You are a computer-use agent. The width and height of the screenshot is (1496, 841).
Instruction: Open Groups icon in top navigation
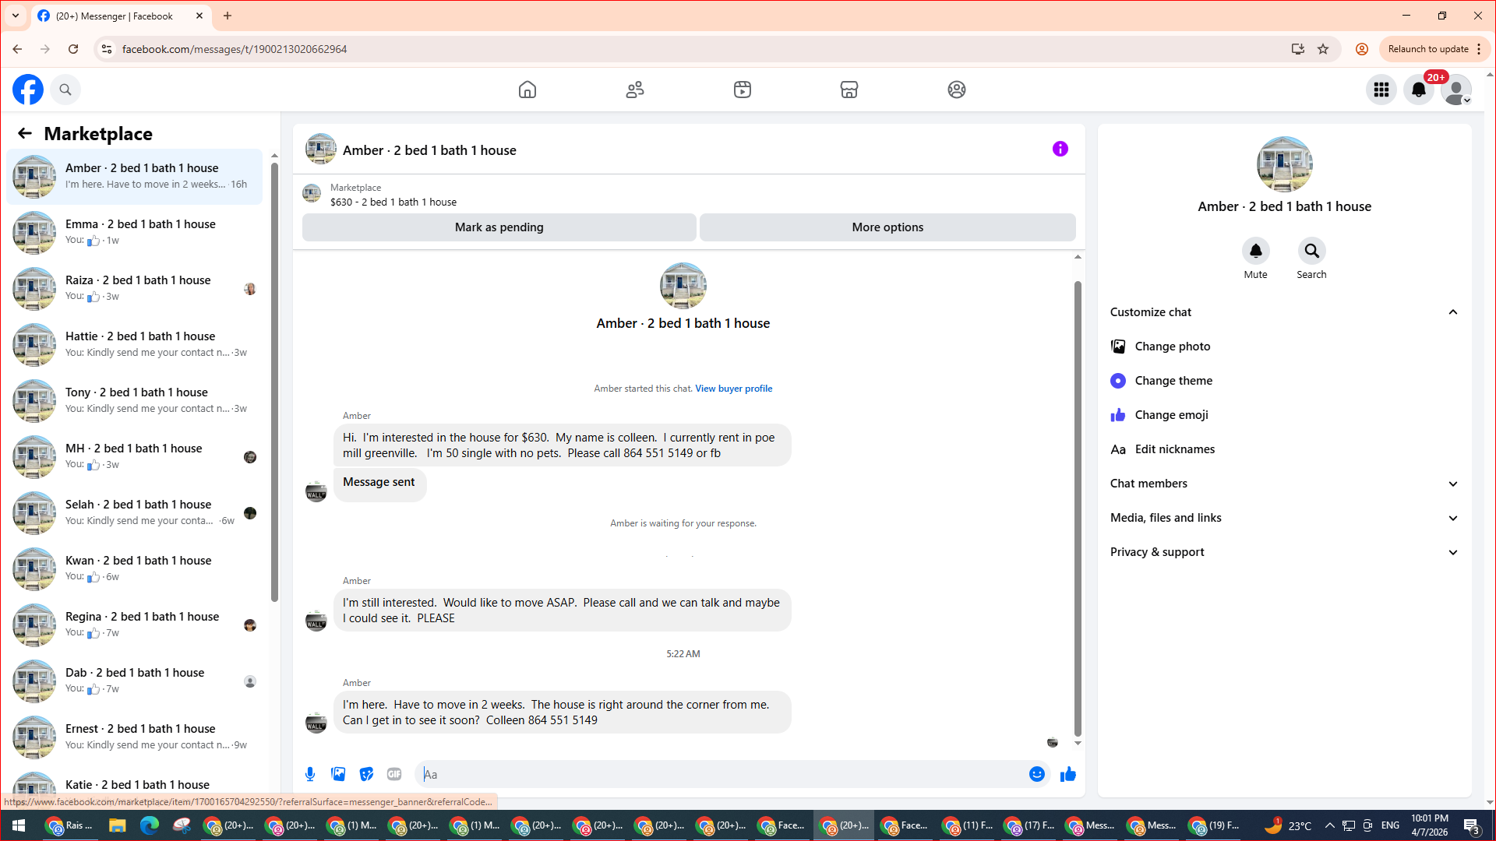pyautogui.click(x=957, y=90)
